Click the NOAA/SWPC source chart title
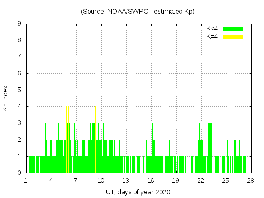 [x=138, y=12]
